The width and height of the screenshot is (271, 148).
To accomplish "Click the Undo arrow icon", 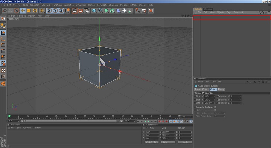I will click(x=4, y=11).
